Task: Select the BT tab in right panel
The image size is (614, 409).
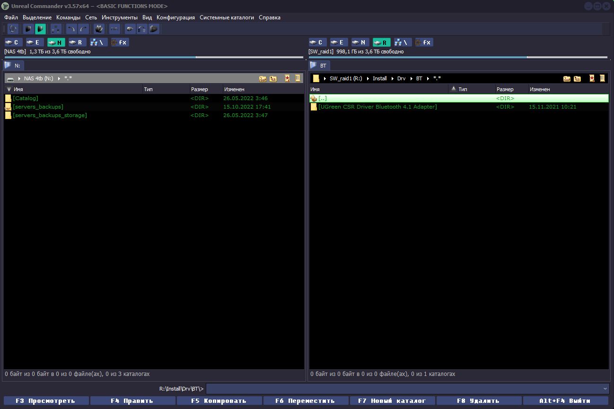Action: pos(319,66)
